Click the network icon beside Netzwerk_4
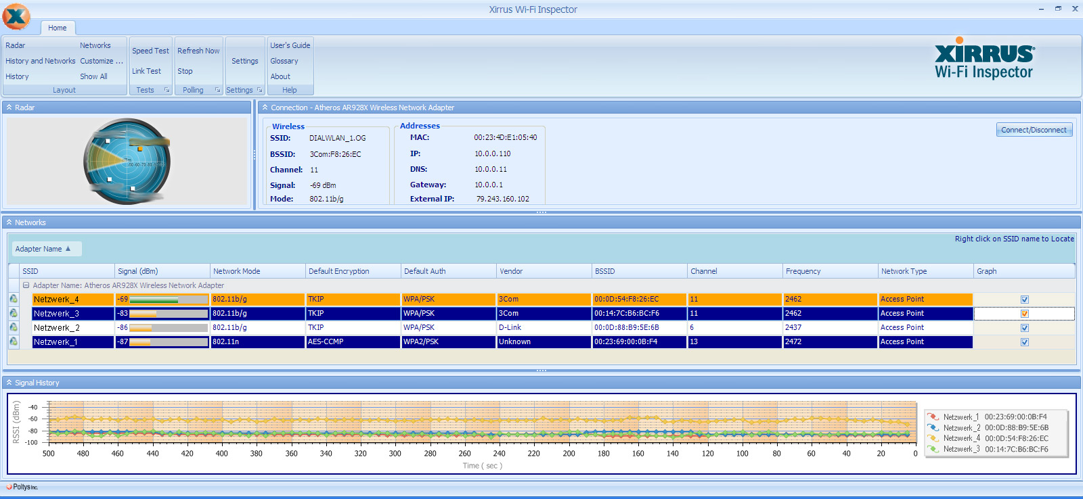The image size is (1083, 499). 14,299
